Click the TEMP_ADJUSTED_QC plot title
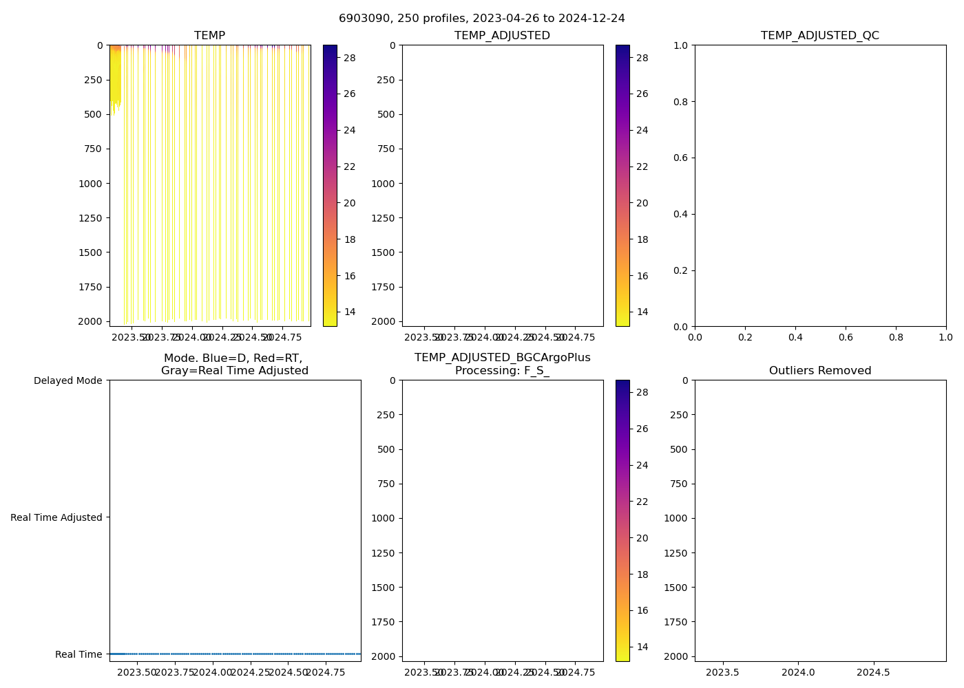 pos(819,36)
